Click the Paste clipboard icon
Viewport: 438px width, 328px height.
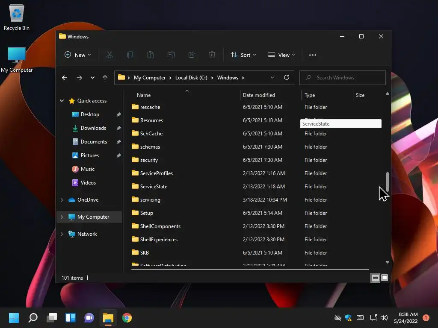pos(150,55)
